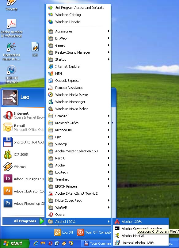Image resolution: width=179 pixels, height=248 pixels.
Task: Expand the Games folder
Action: [78, 45]
